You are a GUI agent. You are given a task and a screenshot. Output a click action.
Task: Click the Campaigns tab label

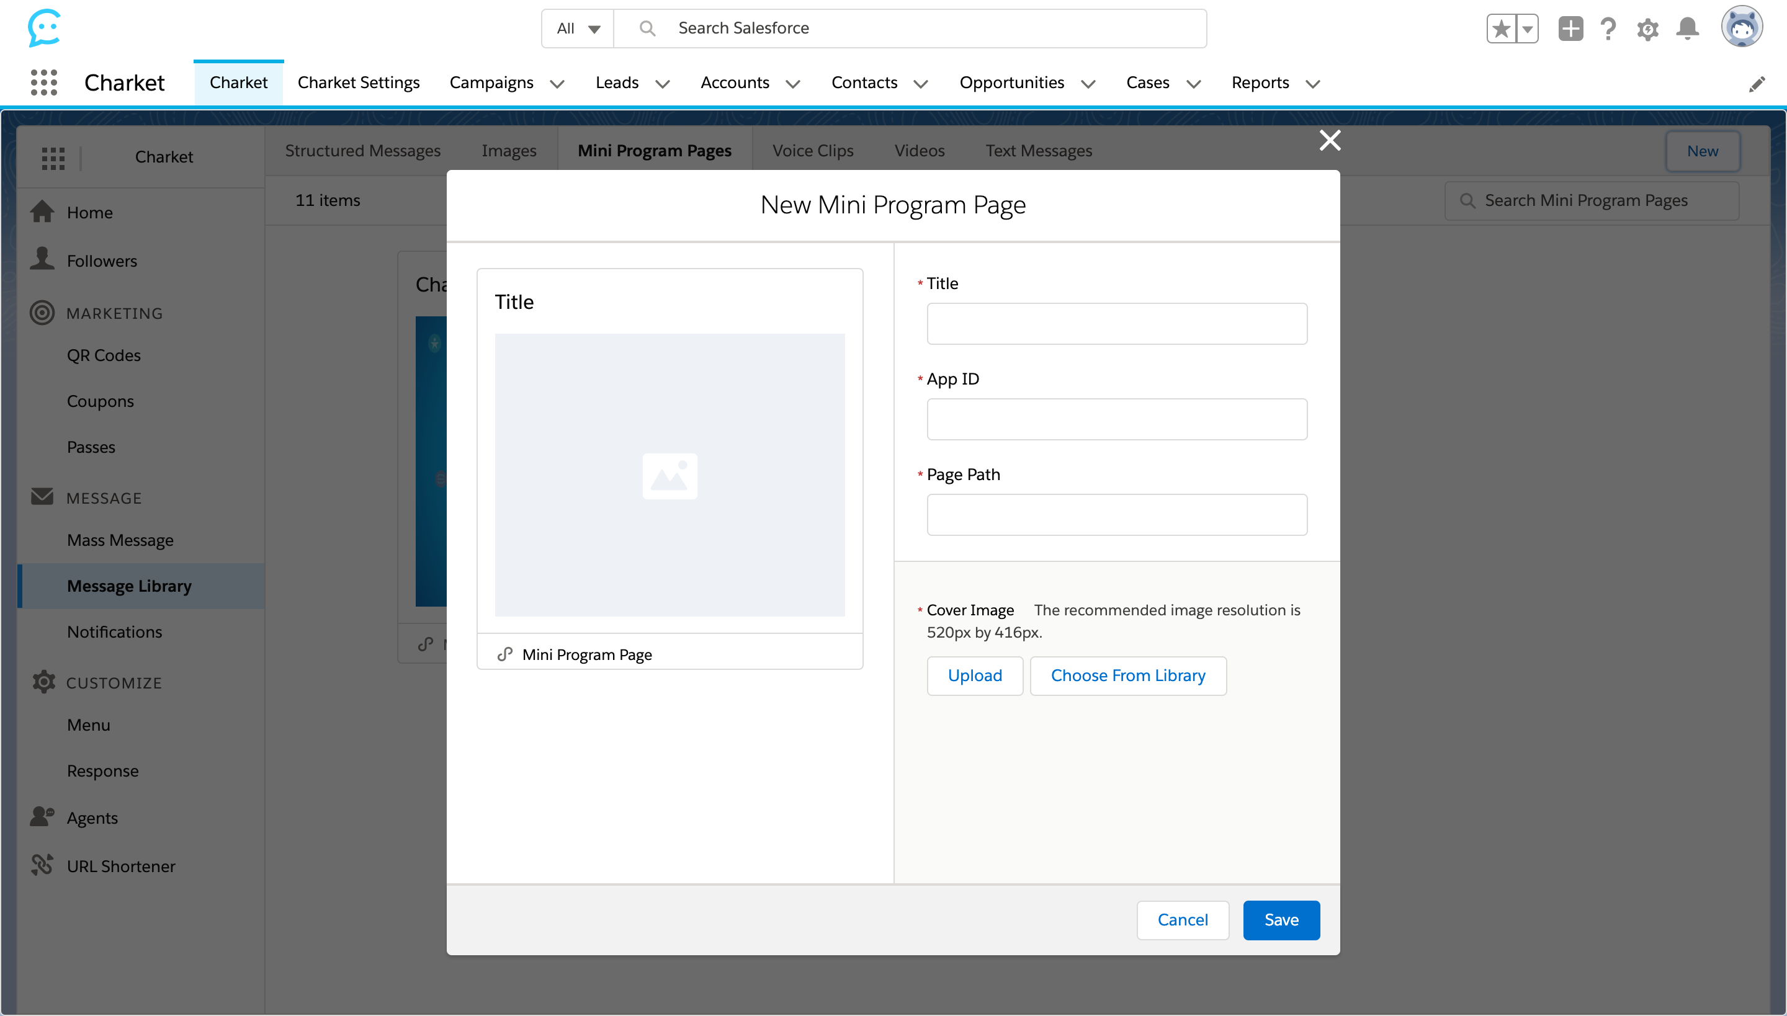point(491,82)
